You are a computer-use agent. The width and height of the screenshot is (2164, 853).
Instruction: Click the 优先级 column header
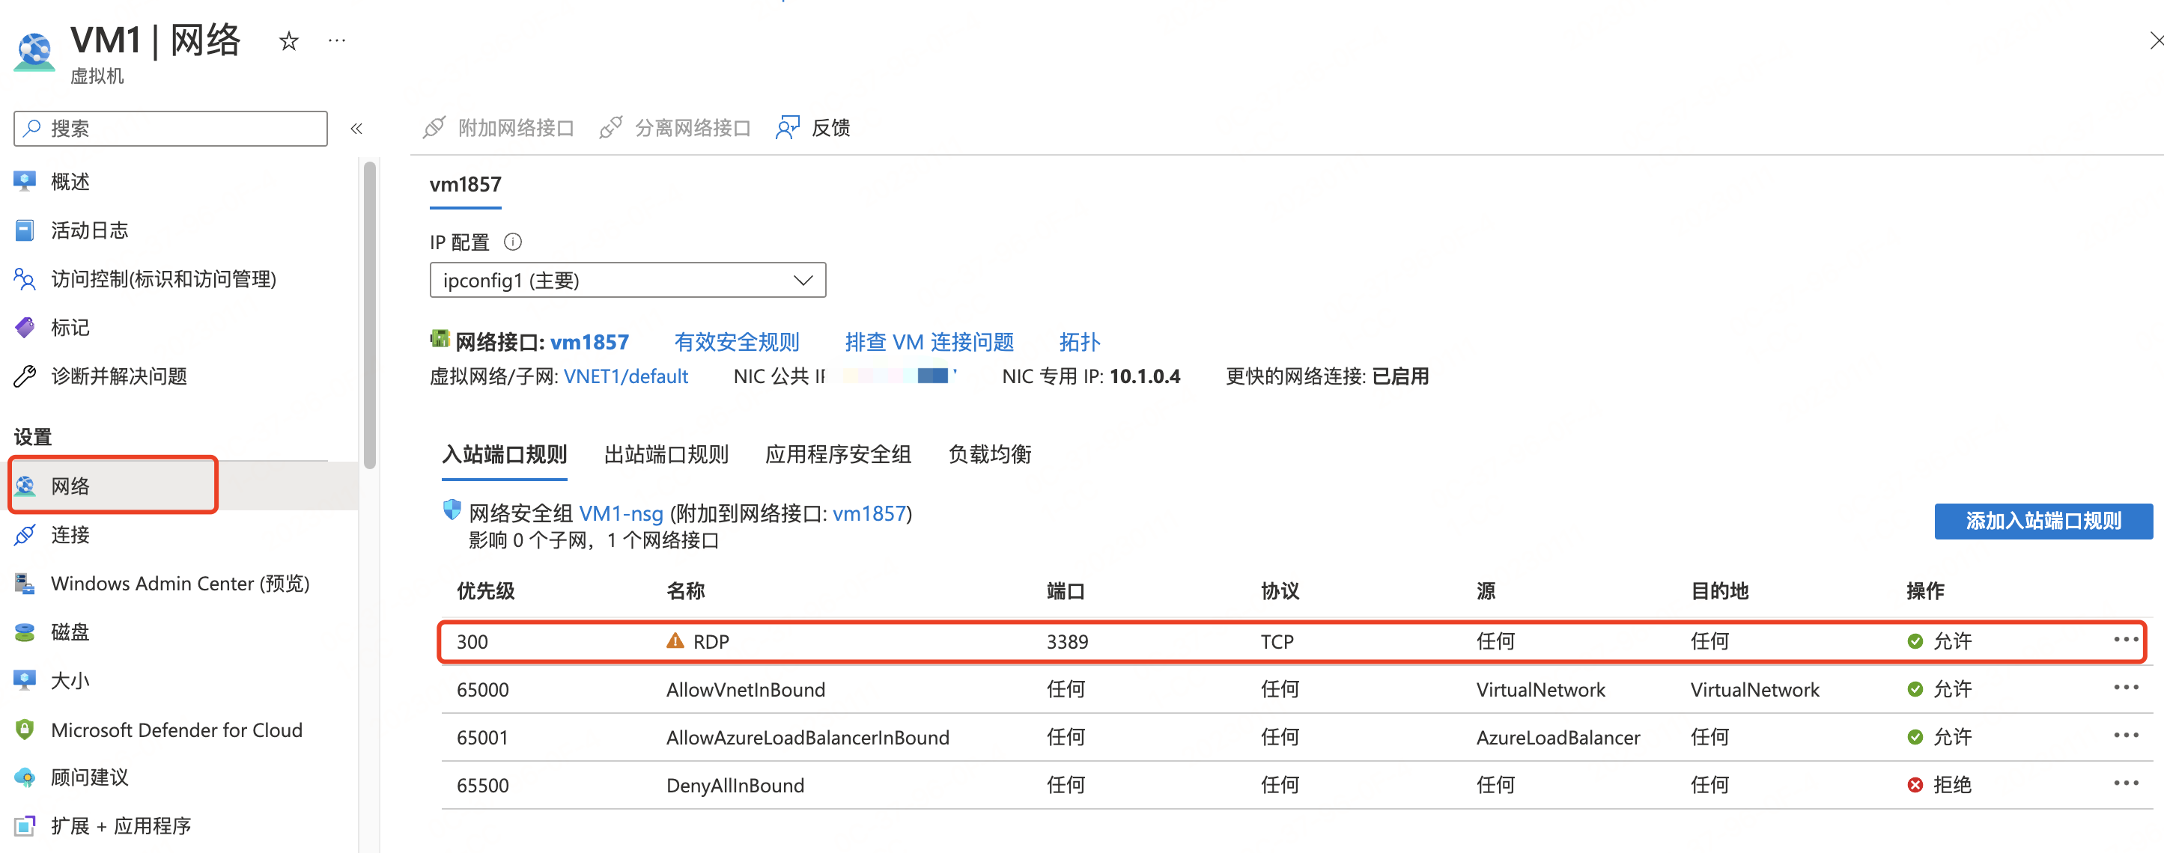pos(485,591)
